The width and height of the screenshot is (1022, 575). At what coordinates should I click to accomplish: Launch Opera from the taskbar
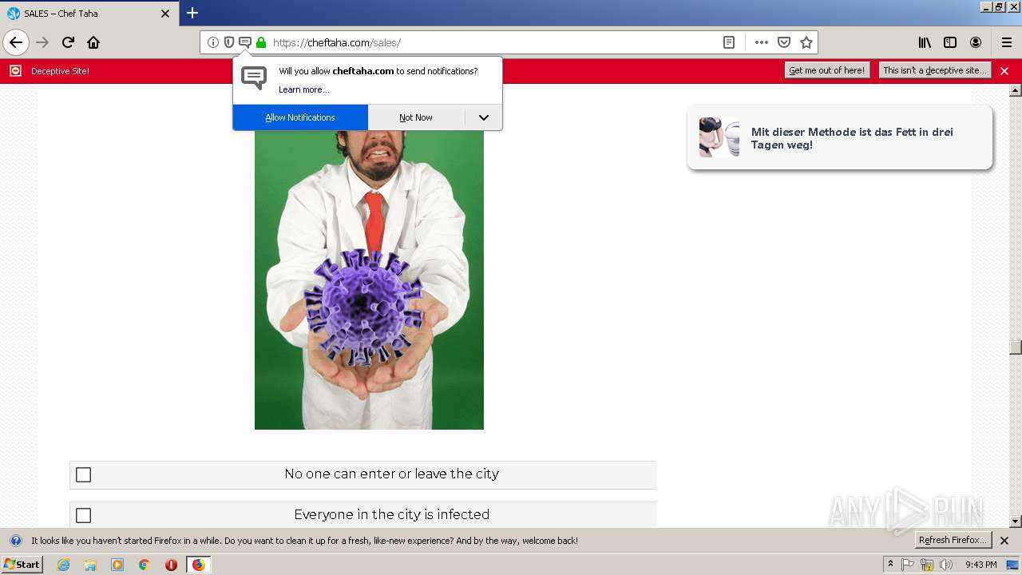tap(171, 565)
